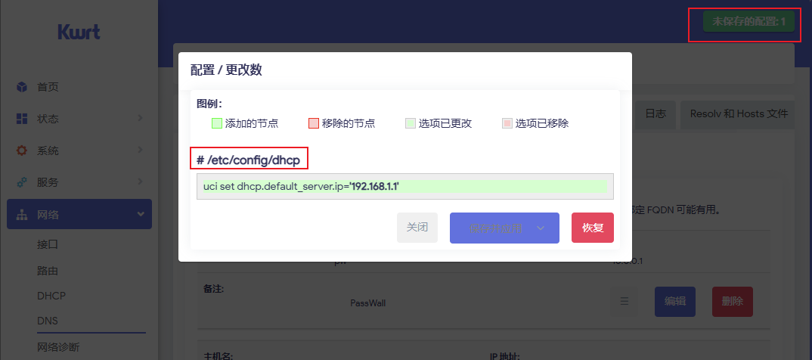This screenshot has height=360, width=812.
Task: Click the red 移除的节点 legend swatch
Action: (313, 123)
